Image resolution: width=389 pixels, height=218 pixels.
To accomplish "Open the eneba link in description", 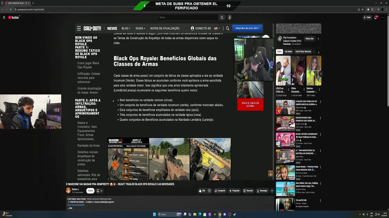I will 76,205.
